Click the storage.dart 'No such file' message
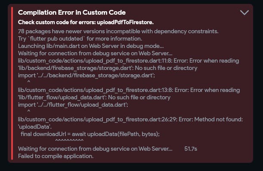Screen dimensions: 263x171 (x=108, y=68)
